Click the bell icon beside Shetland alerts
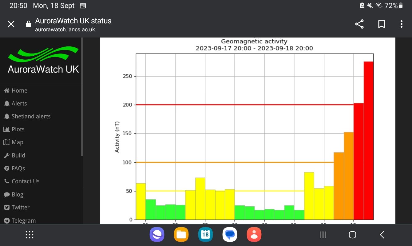Screen dimensions: 412x246 [x=6, y=116]
